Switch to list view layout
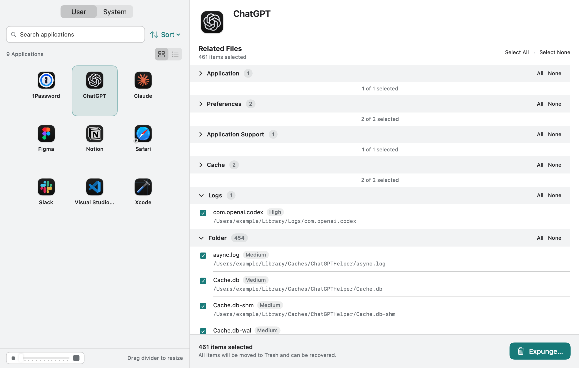 point(175,54)
